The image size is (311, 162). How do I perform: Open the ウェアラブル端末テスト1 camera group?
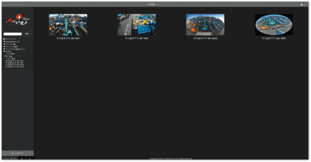(15, 49)
